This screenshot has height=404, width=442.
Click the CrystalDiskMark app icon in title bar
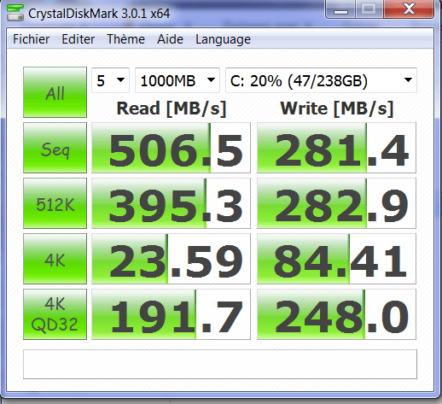click(x=15, y=13)
